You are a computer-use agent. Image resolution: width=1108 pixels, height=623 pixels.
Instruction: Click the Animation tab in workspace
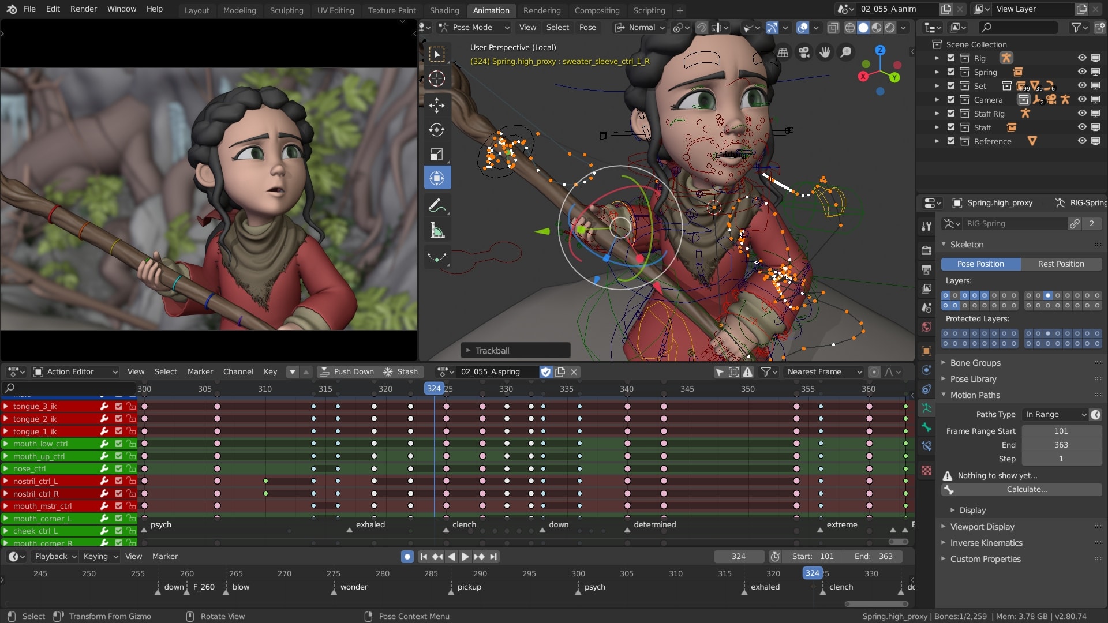point(490,10)
